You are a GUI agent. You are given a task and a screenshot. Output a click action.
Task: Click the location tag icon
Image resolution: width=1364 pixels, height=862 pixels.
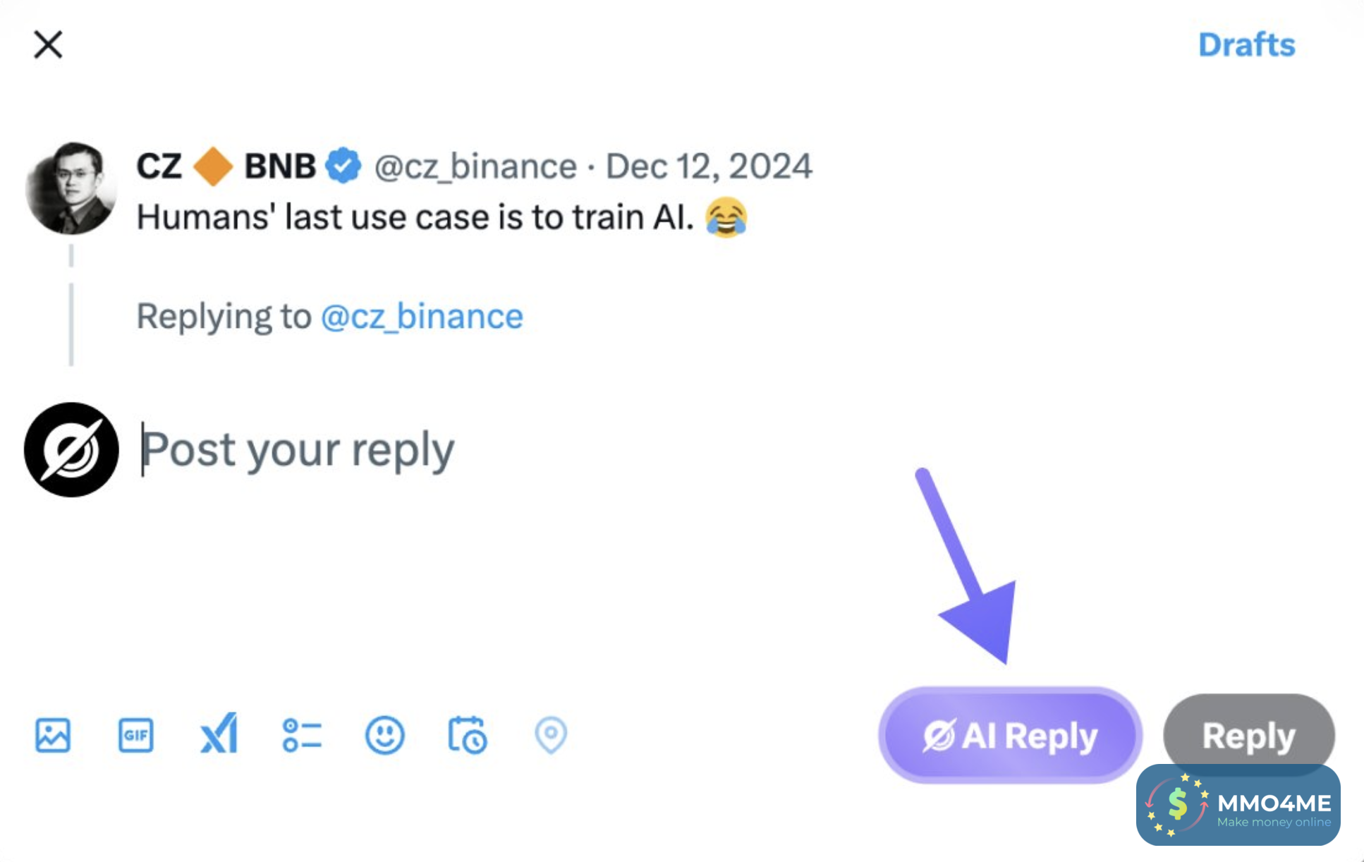[550, 735]
